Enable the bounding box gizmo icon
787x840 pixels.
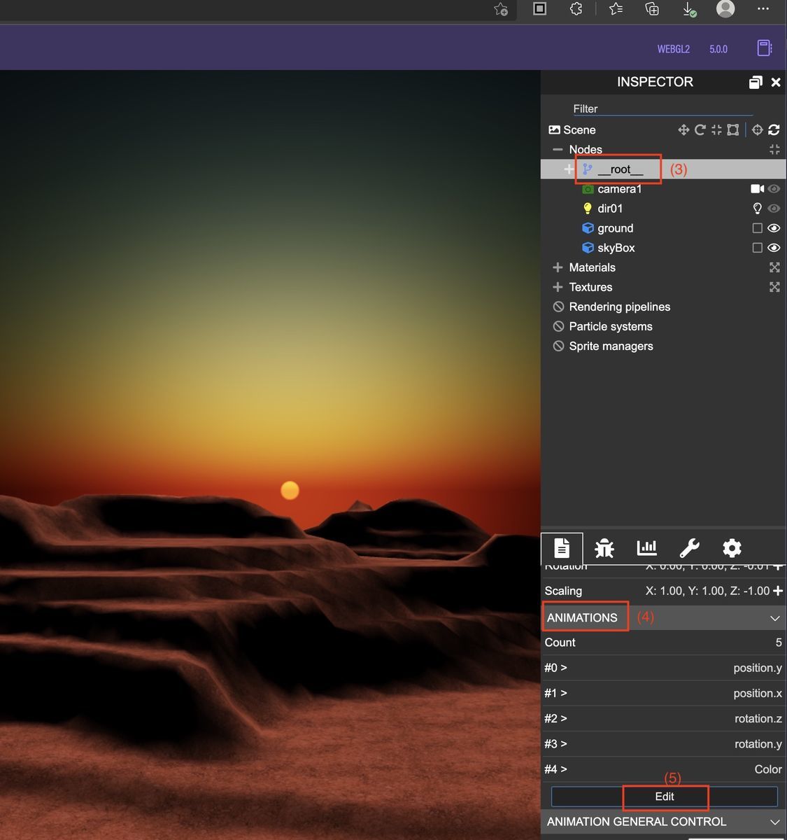[732, 129]
